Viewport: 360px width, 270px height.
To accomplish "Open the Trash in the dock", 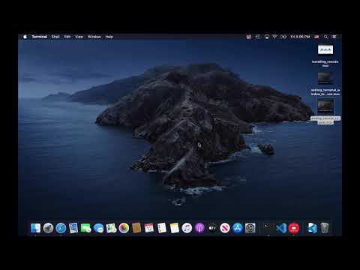I will [325, 228].
